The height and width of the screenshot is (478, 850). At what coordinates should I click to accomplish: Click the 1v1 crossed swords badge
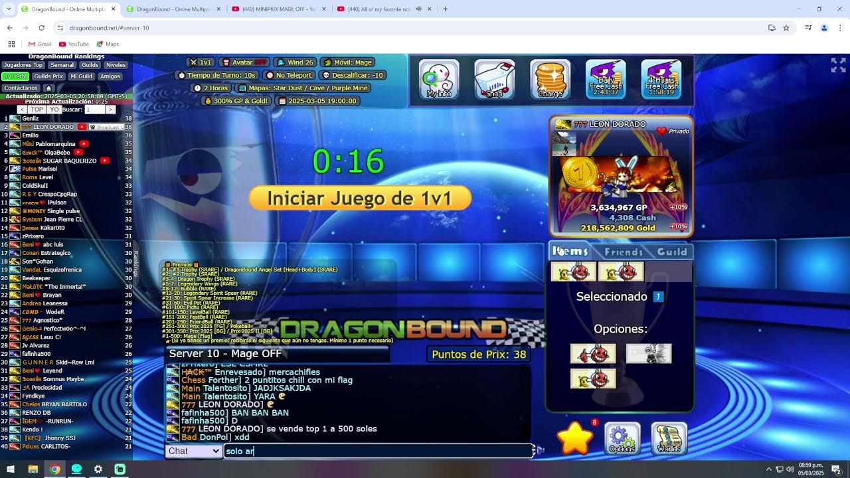pyautogui.click(x=199, y=62)
